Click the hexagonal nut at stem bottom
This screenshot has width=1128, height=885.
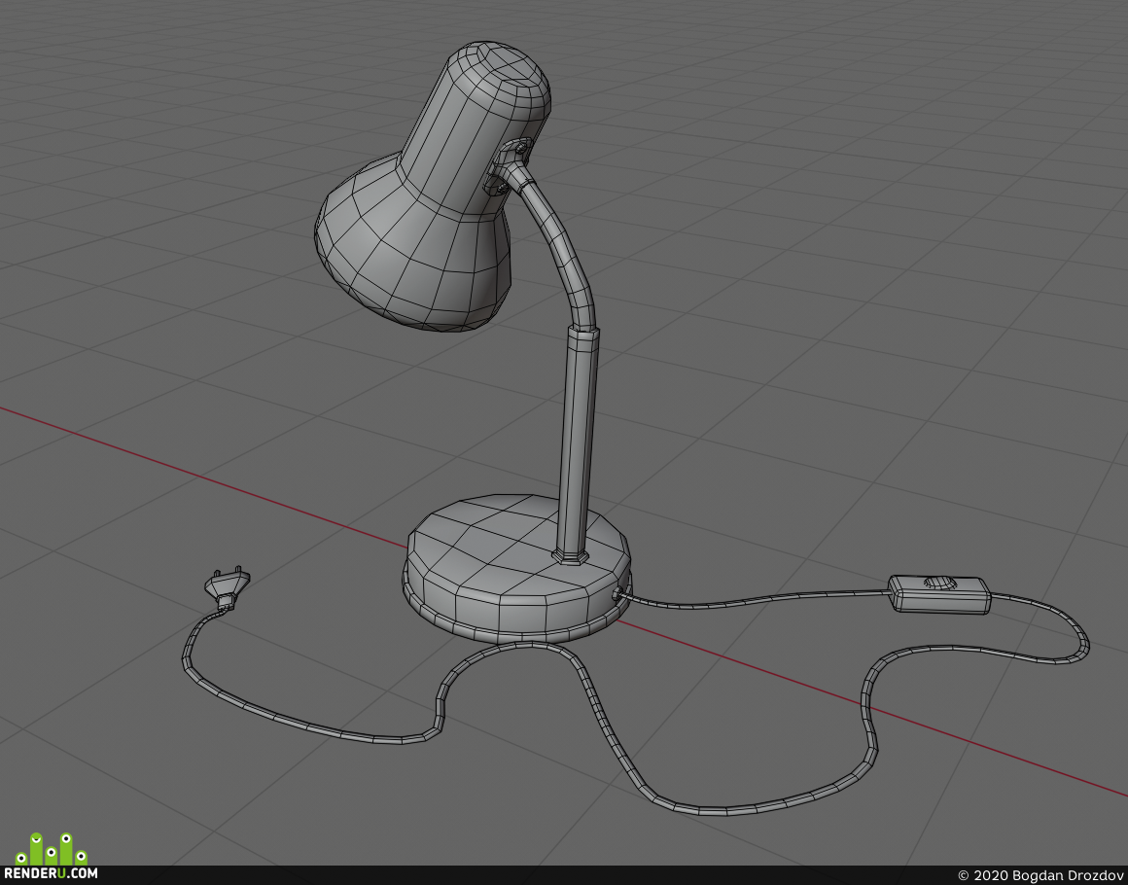click(571, 557)
